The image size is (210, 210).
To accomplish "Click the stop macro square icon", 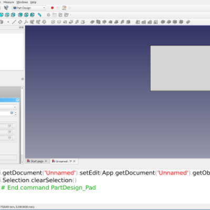I will [x=58, y=8].
